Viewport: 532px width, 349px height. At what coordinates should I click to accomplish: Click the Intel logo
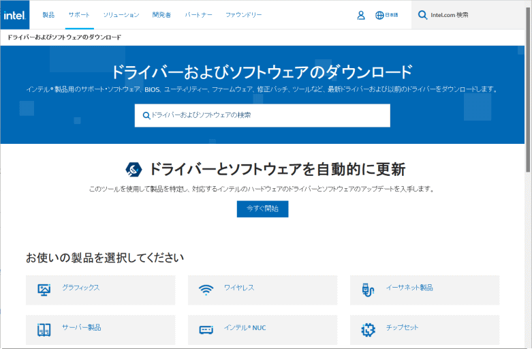click(x=14, y=14)
